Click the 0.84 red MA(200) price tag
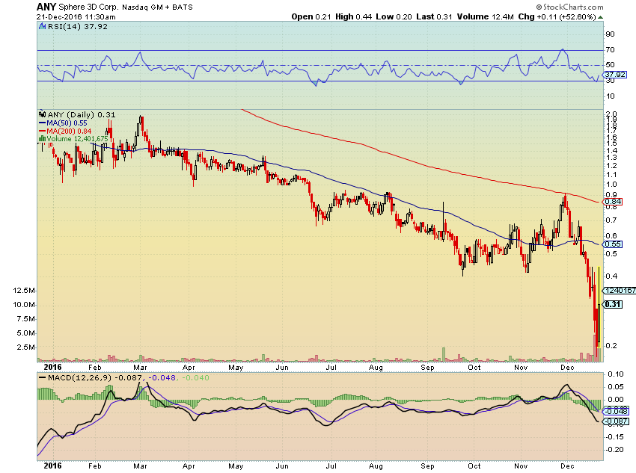This screenshot has width=636, height=473. (x=613, y=201)
